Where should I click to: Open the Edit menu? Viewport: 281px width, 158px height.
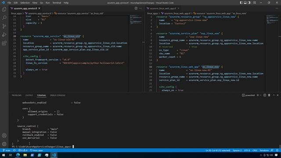(16, 3)
